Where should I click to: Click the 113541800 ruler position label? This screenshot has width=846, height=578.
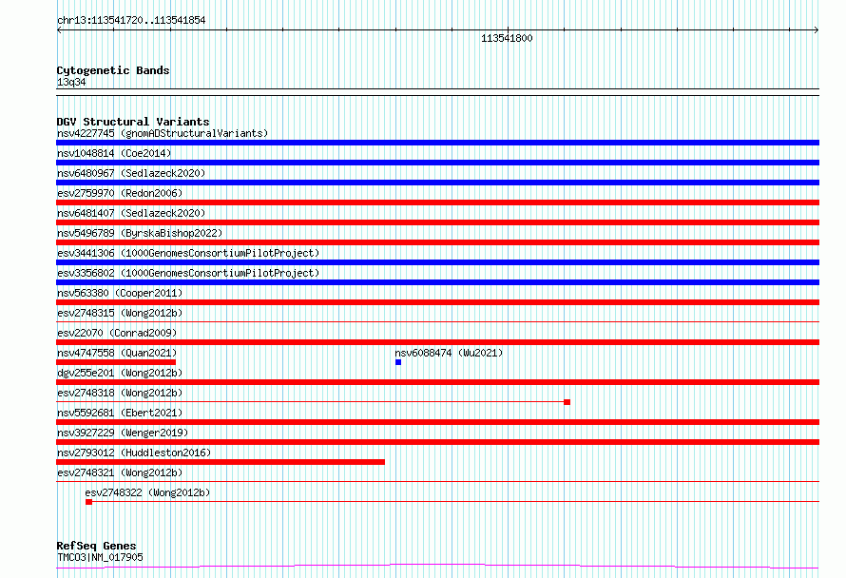tap(507, 38)
